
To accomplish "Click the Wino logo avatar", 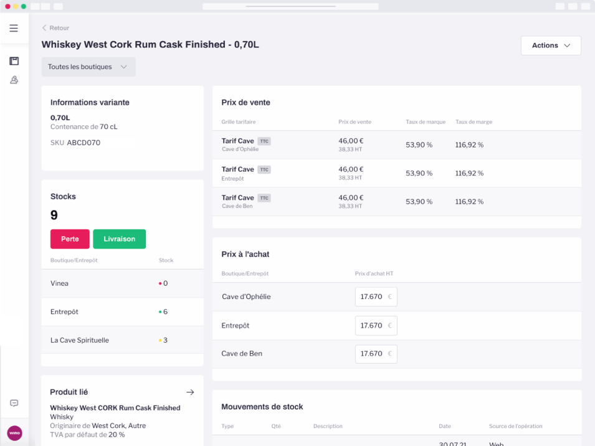I will point(14,433).
